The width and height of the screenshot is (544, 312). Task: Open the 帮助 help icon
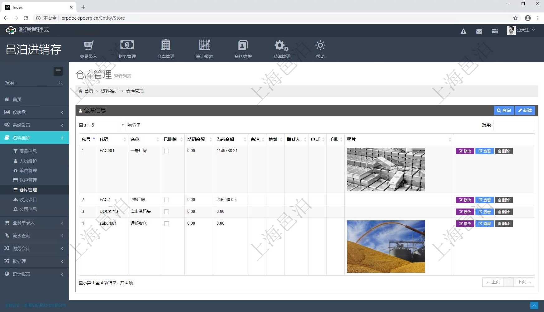coord(320,46)
